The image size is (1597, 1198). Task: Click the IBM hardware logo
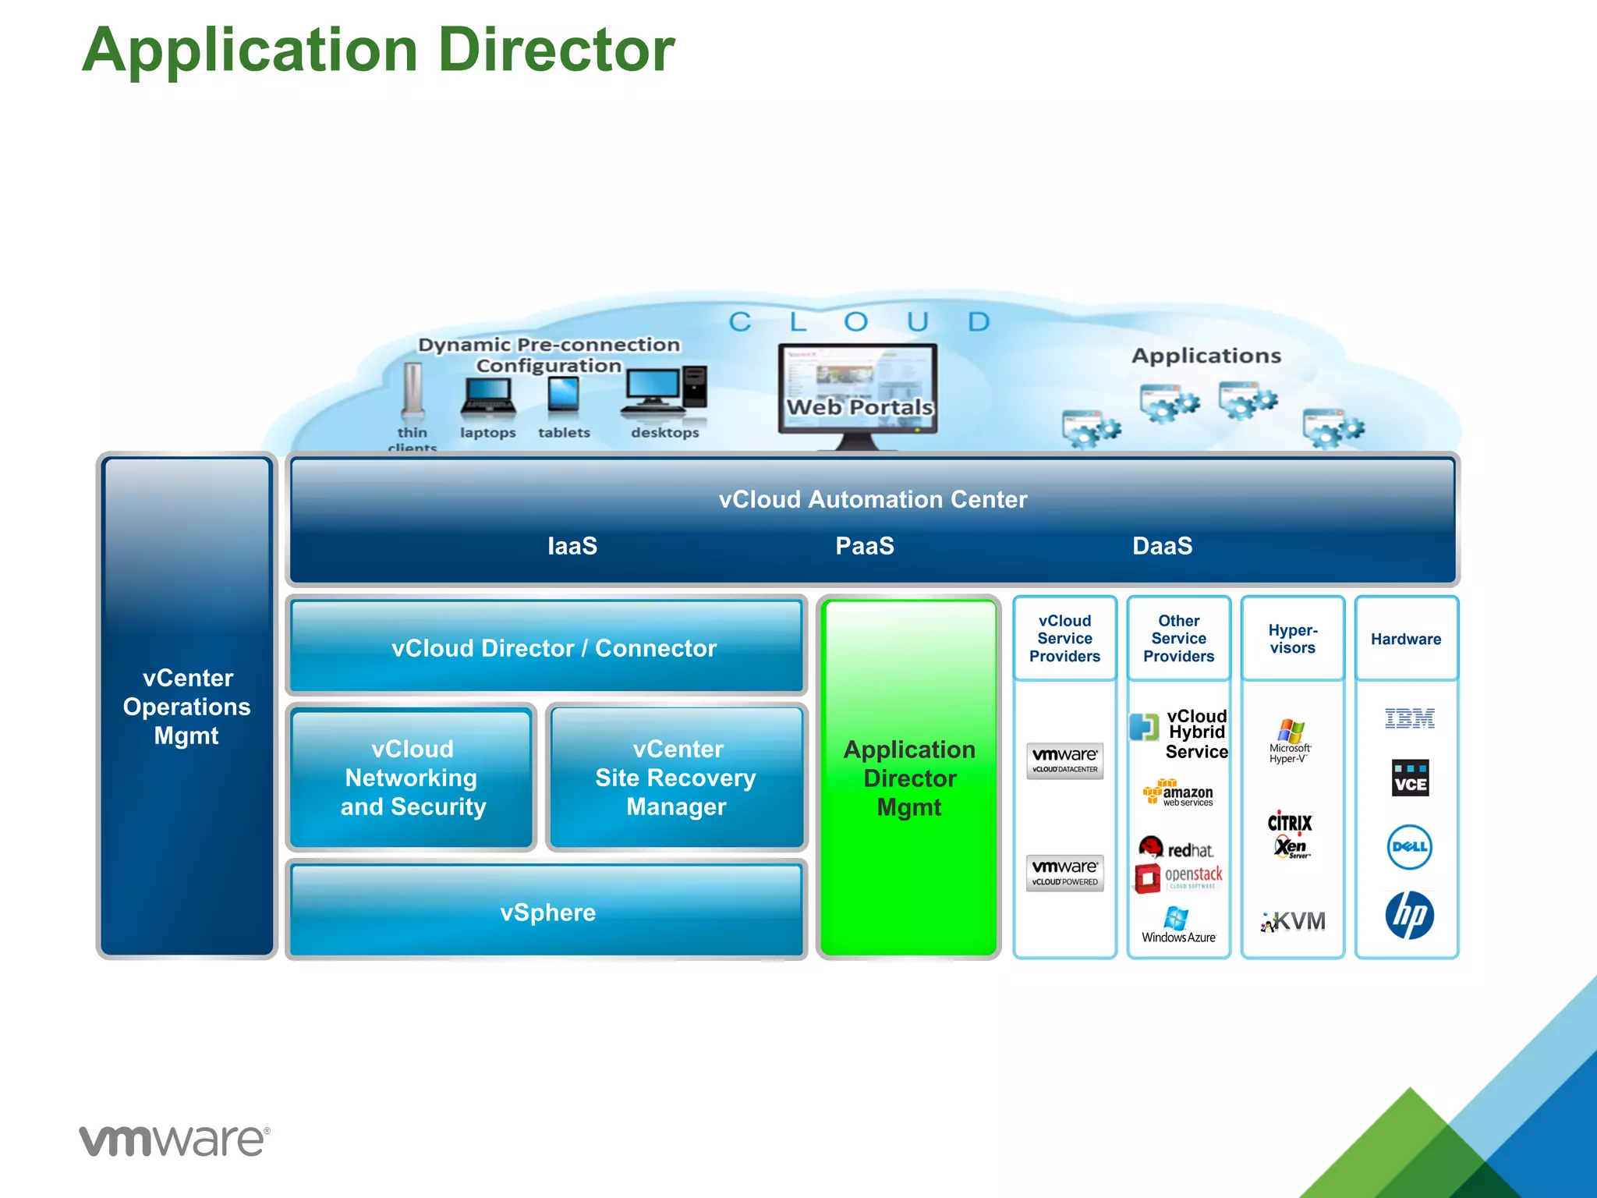pyautogui.click(x=1409, y=718)
